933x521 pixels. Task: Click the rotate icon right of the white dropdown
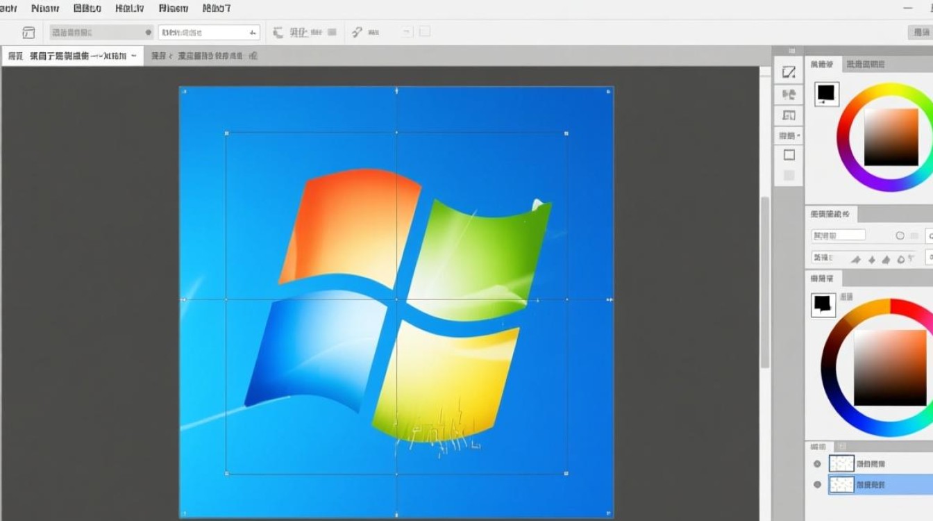pyautogui.click(x=278, y=33)
